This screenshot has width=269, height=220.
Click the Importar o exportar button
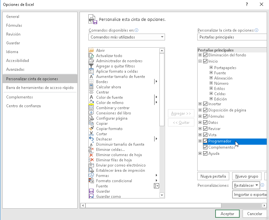250,195
